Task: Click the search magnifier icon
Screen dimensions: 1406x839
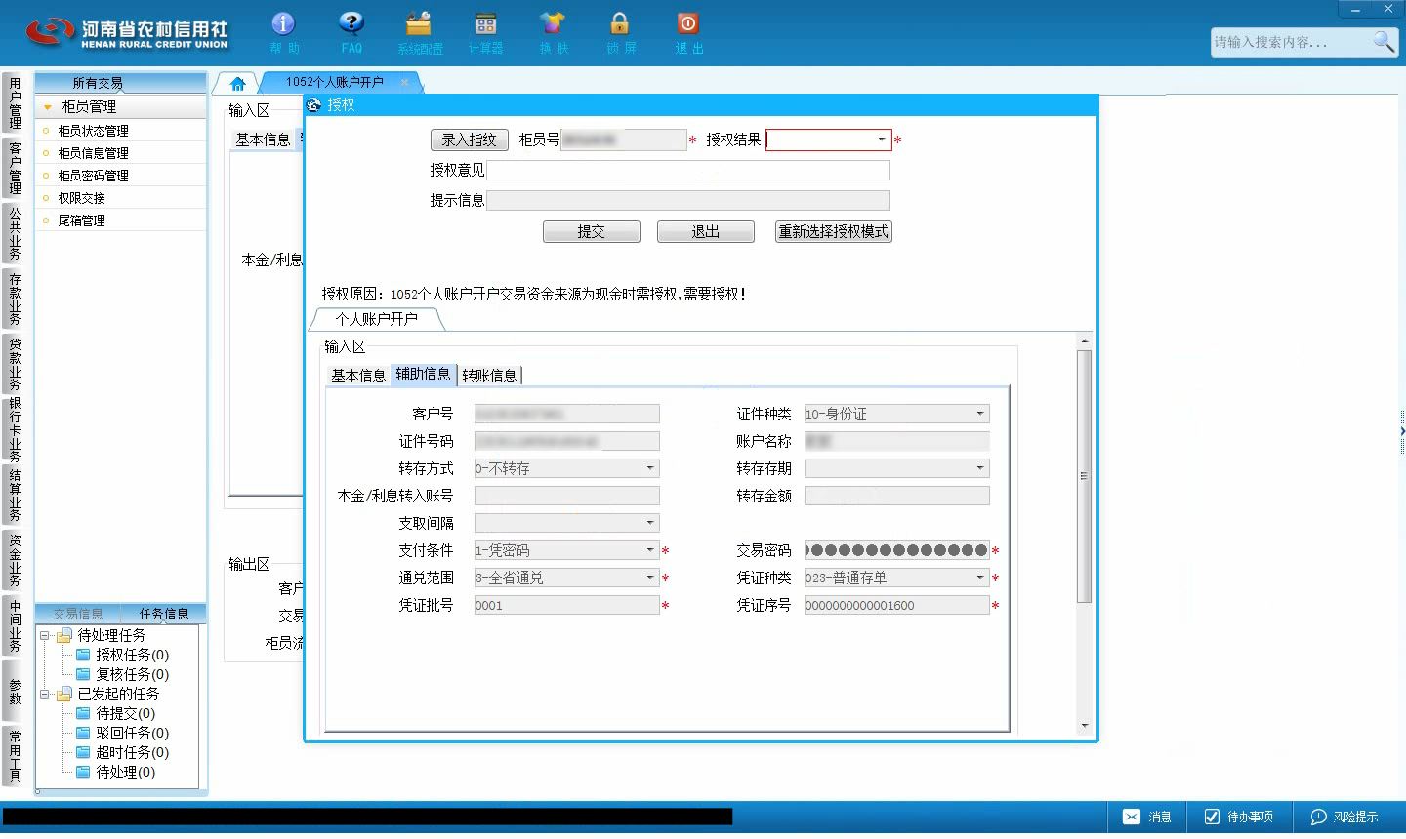Action: [1384, 41]
